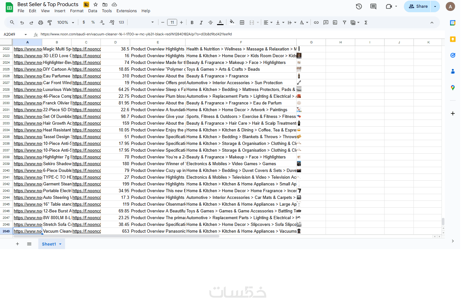Pick a text color
This screenshot has height=304, width=476.
[220, 22]
